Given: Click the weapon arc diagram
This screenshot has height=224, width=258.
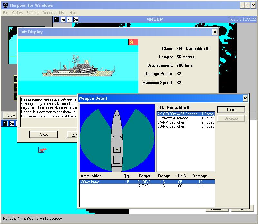Looking at the screenshot, I should [x=117, y=138].
